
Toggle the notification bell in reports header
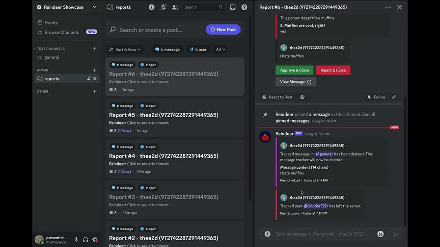click(x=163, y=7)
